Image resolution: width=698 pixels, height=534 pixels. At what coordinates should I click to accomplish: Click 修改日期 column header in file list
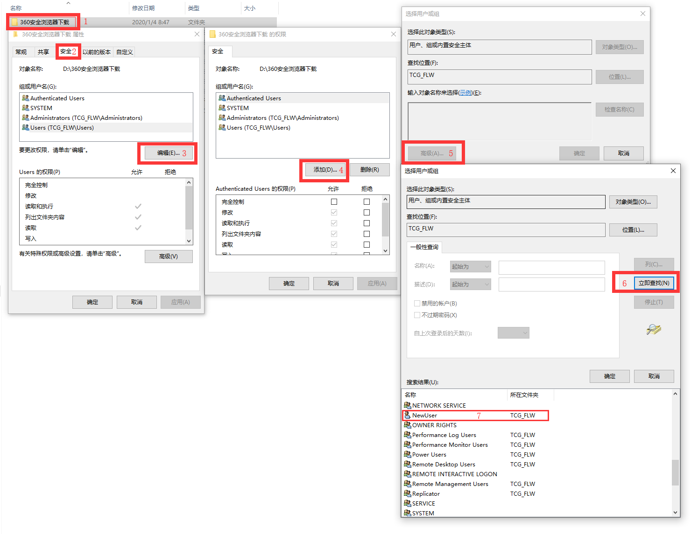tap(157, 8)
